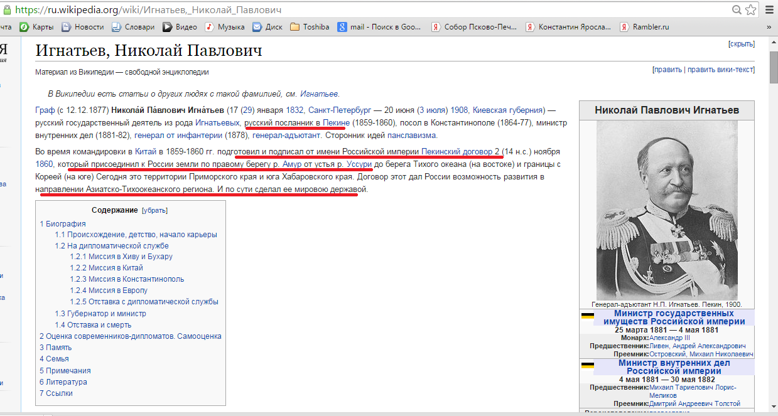
Task: Click the править edit link
Action: pos(667,70)
